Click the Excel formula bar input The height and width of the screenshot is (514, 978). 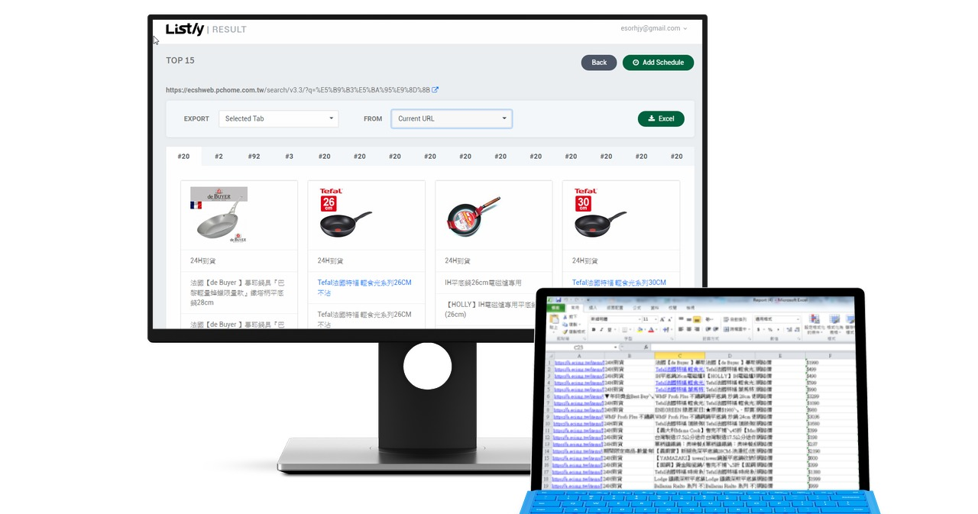point(753,347)
